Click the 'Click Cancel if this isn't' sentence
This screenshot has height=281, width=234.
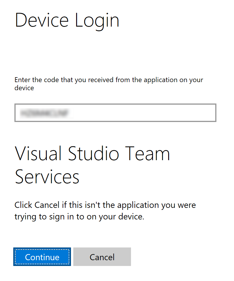point(105,205)
